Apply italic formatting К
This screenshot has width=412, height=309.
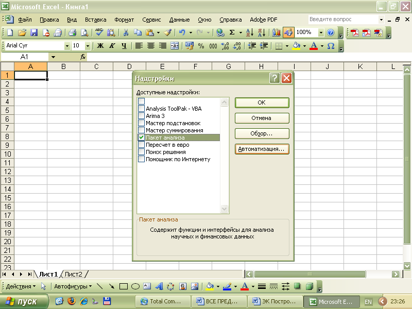112,46
